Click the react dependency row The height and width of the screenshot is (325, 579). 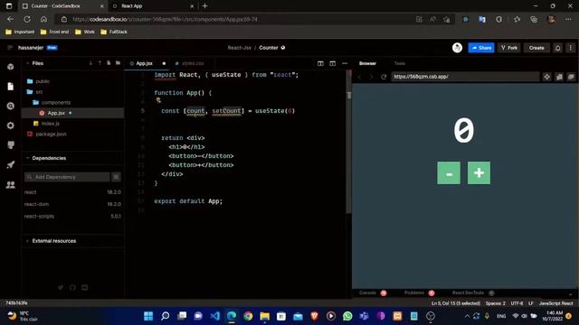tap(72, 192)
